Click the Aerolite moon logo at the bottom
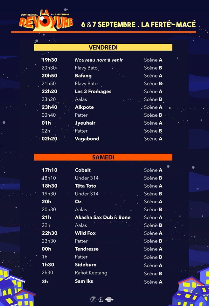209x306 pixels. pos(109,299)
